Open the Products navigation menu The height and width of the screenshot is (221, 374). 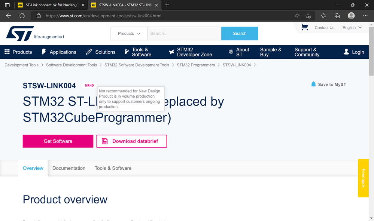(18, 52)
